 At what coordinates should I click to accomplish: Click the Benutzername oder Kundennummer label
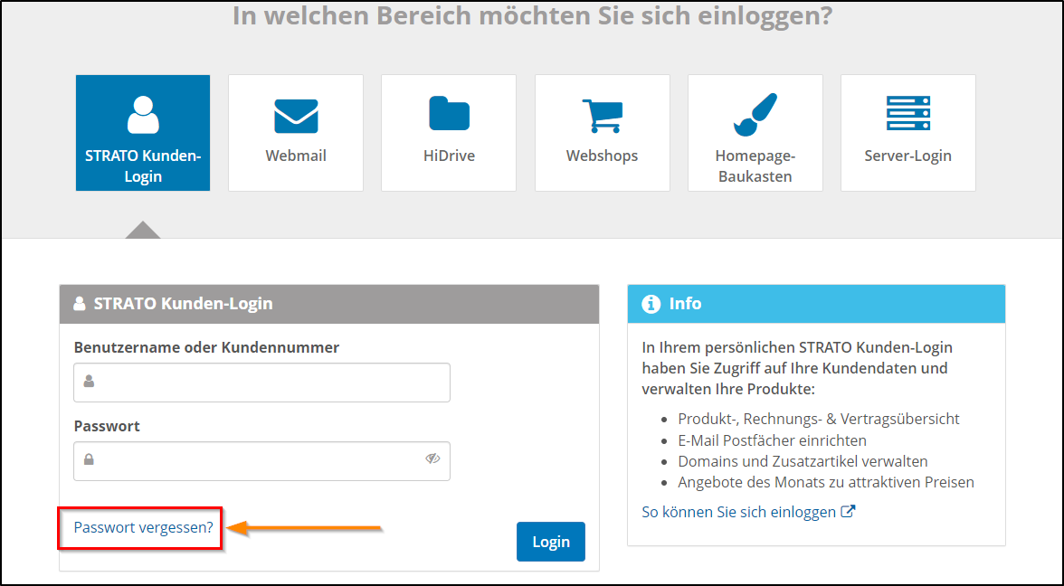pyautogui.click(x=206, y=347)
